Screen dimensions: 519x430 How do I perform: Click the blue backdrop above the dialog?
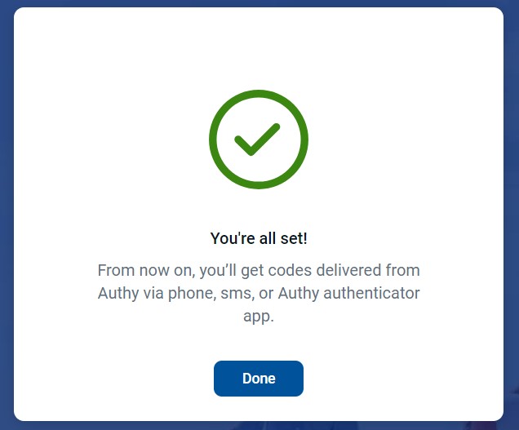tap(259, 3)
